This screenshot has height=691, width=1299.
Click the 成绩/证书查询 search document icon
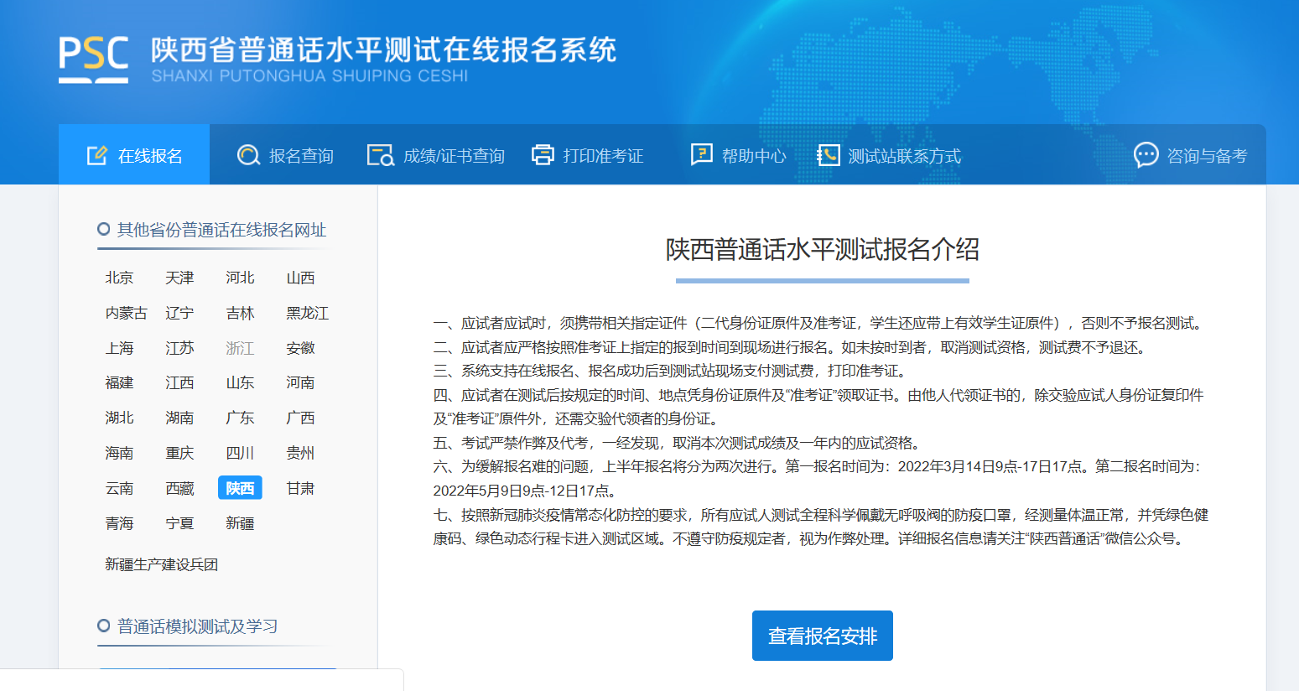click(x=381, y=155)
